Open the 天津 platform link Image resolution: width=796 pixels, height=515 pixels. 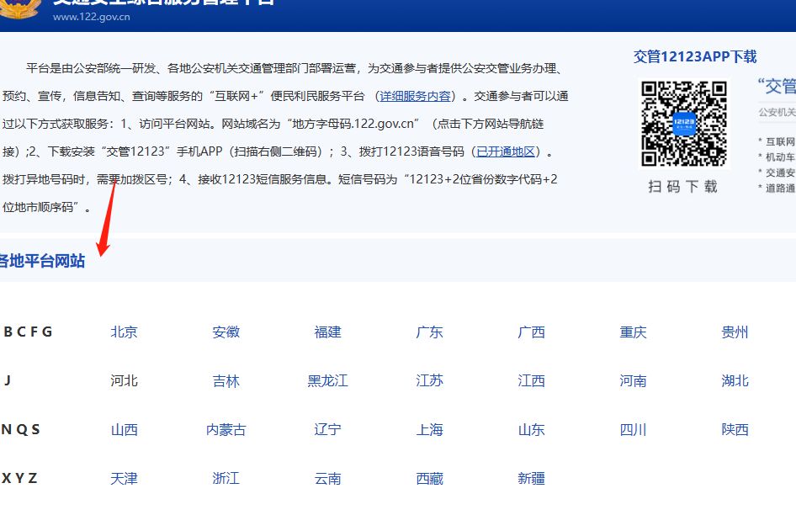pyautogui.click(x=125, y=479)
